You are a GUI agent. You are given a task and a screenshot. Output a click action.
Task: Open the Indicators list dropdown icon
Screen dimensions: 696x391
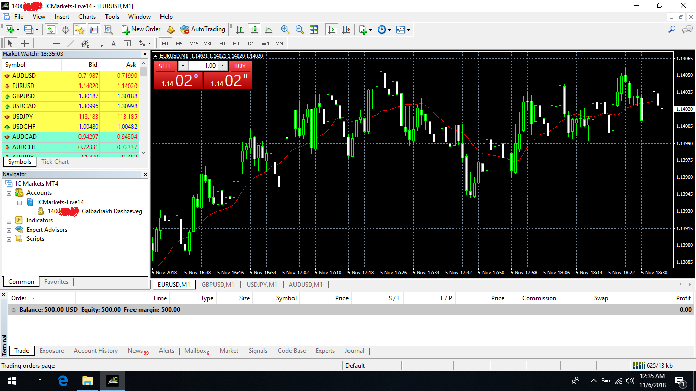point(365,30)
